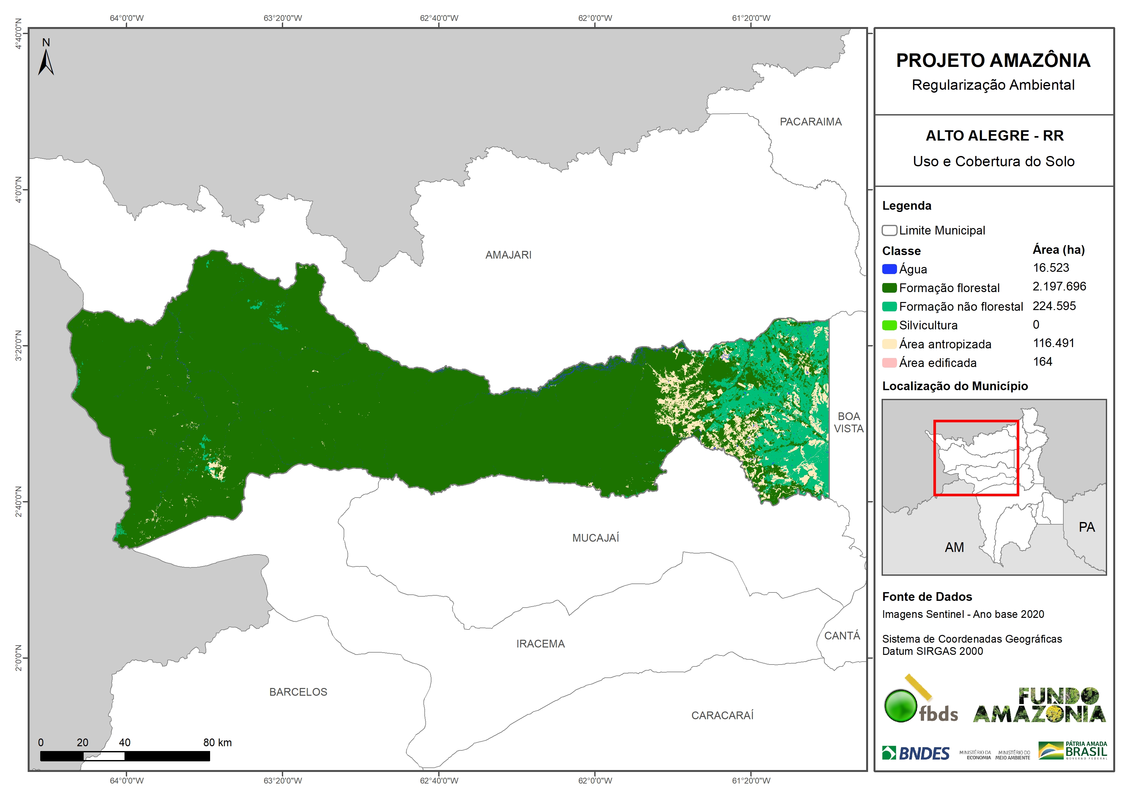1129x798 pixels.
Task: Click the 80 km scale bar
Action: pos(125,756)
